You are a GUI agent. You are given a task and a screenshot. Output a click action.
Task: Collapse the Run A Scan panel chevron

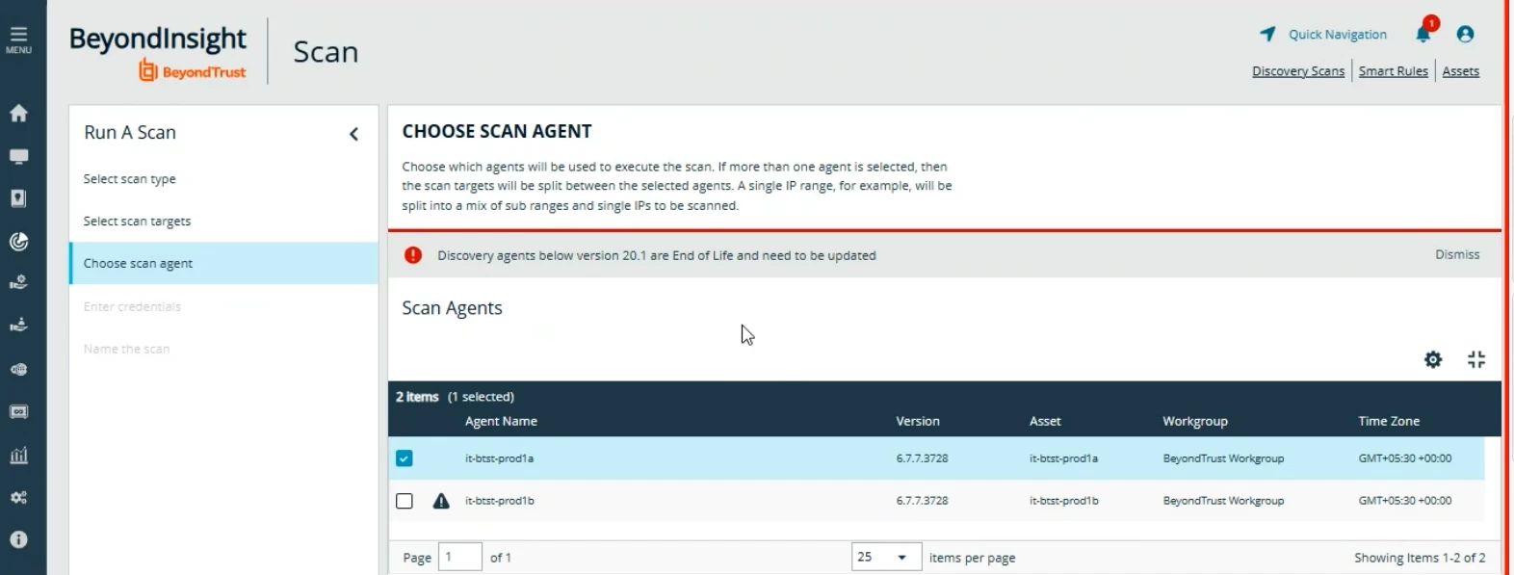click(x=353, y=134)
